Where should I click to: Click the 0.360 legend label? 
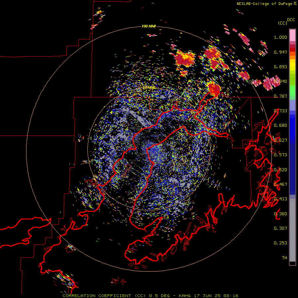coord(280,214)
